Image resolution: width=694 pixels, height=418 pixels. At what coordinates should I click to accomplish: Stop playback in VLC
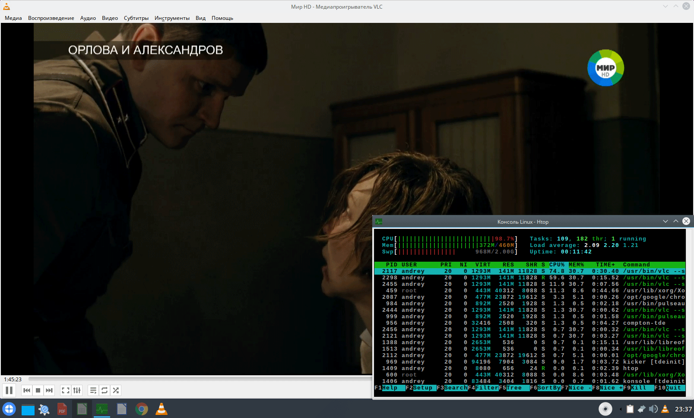38,390
